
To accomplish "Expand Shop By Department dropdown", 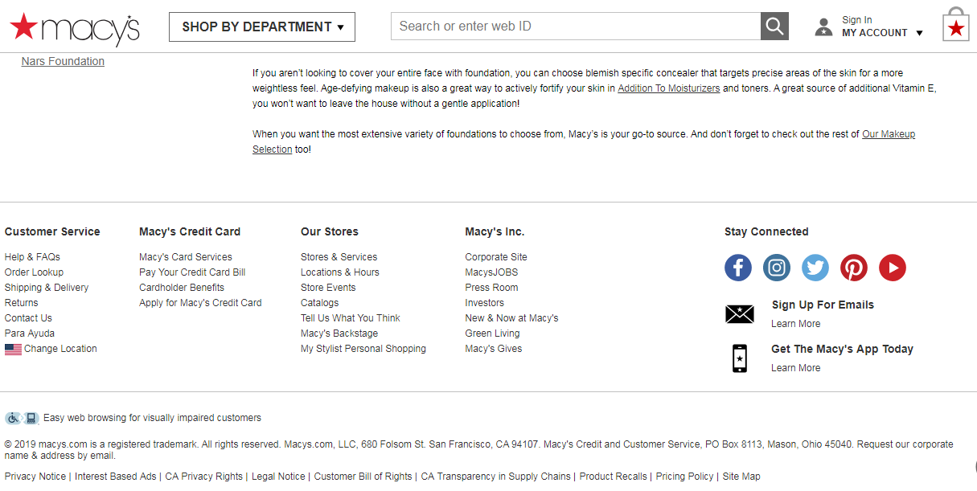I will pyautogui.click(x=262, y=27).
